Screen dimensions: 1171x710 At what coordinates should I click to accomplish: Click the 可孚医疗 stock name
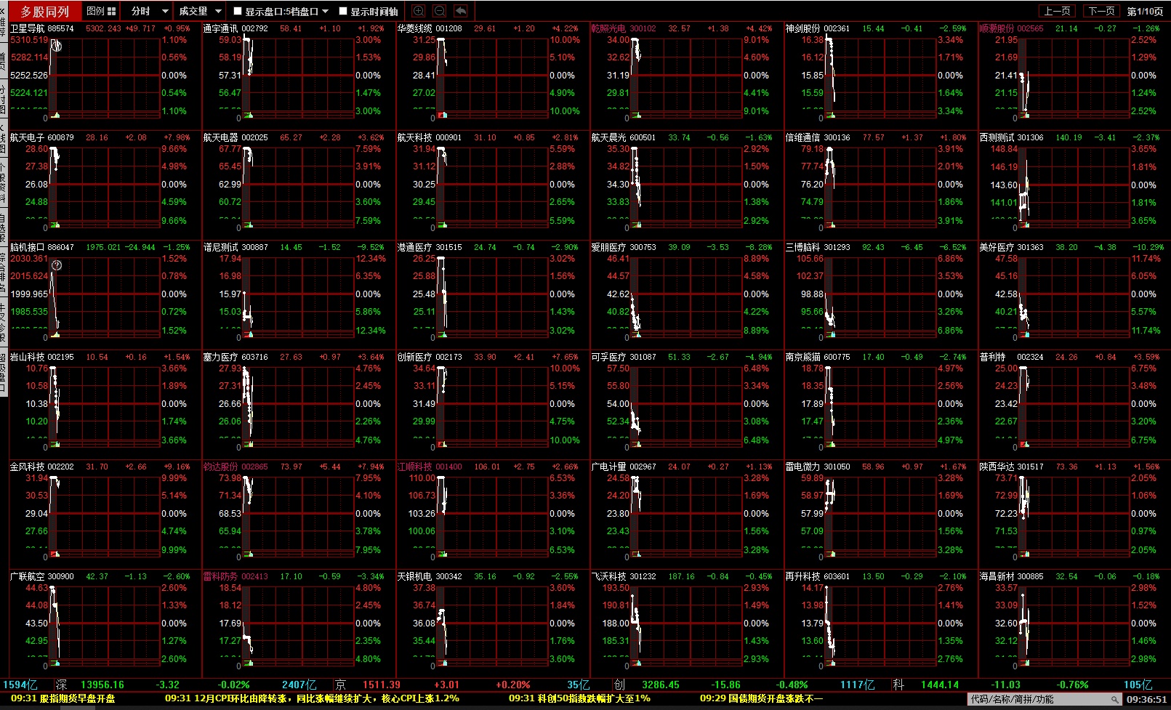pos(608,357)
